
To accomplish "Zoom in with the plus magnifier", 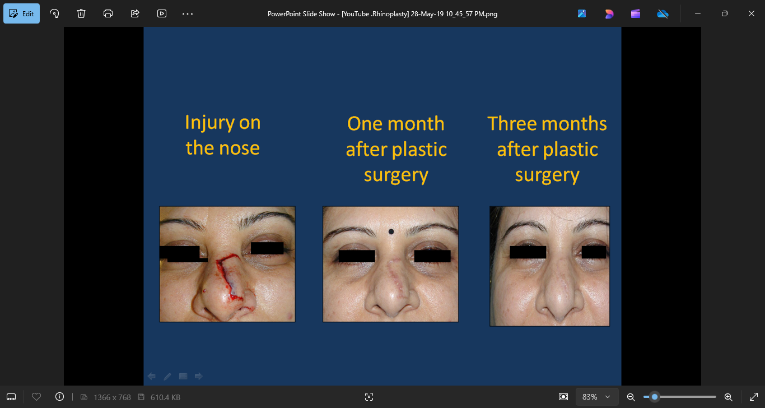I will point(729,397).
